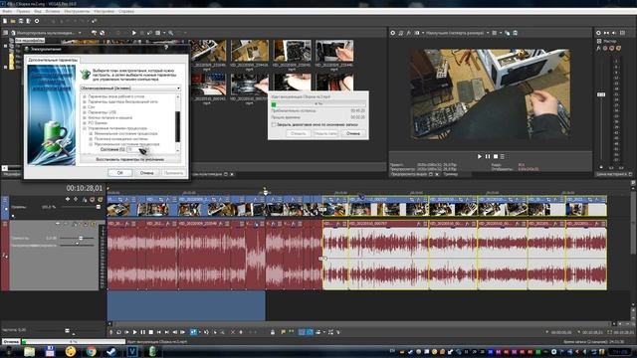Open video output FX in preview toolbar
This screenshot has width=637, height=358.
[x=409, y=33]
